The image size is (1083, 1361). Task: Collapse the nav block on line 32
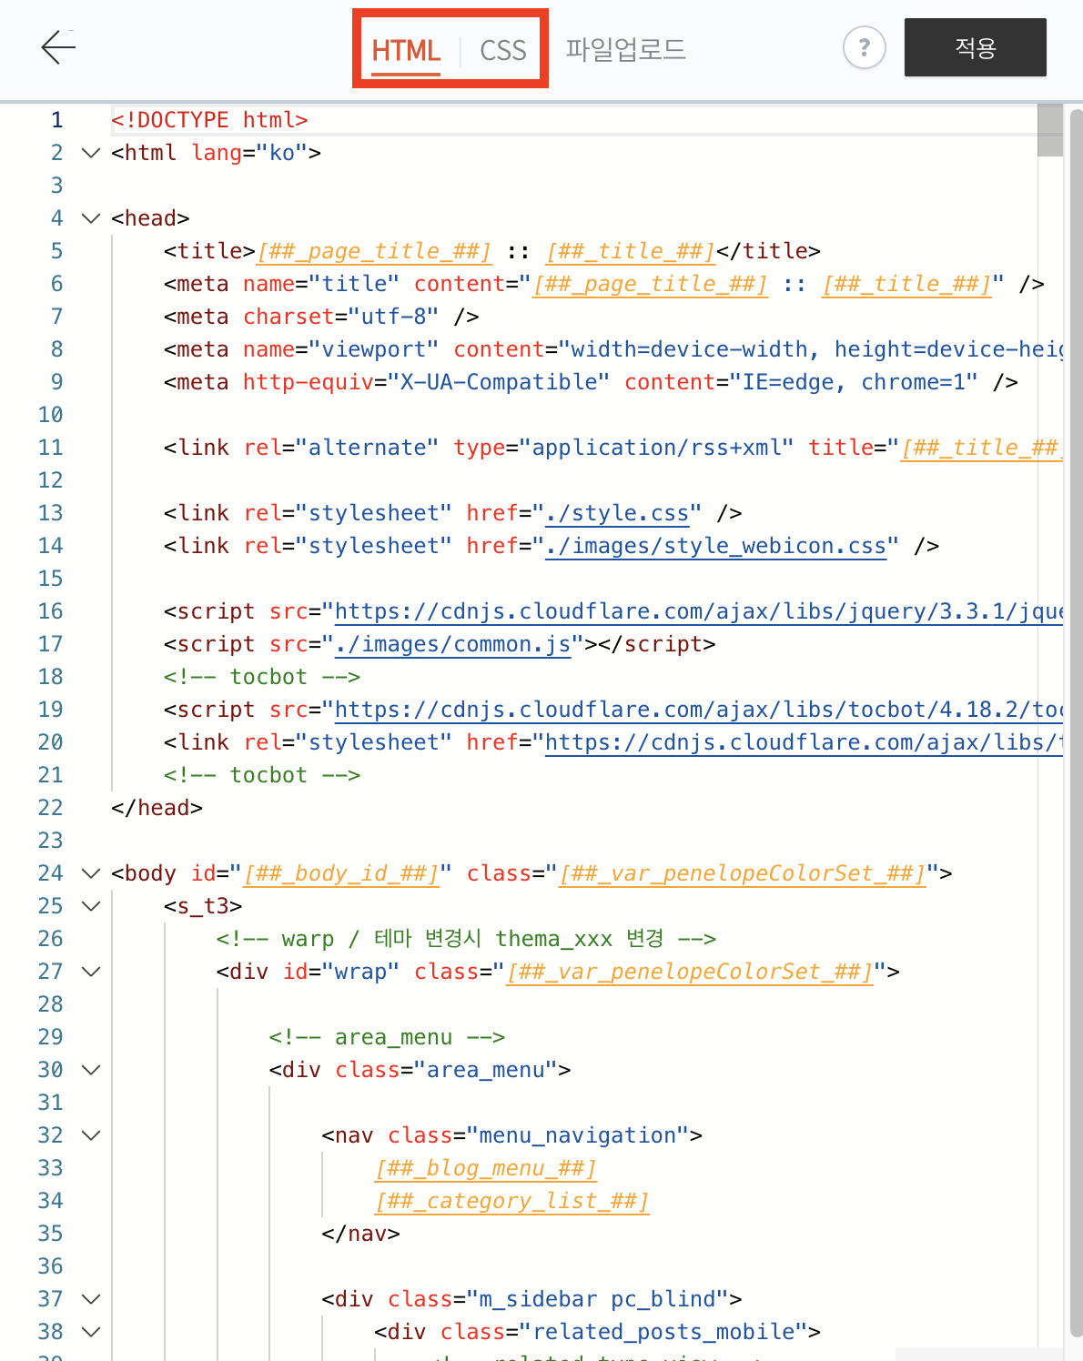[91, 1135]
